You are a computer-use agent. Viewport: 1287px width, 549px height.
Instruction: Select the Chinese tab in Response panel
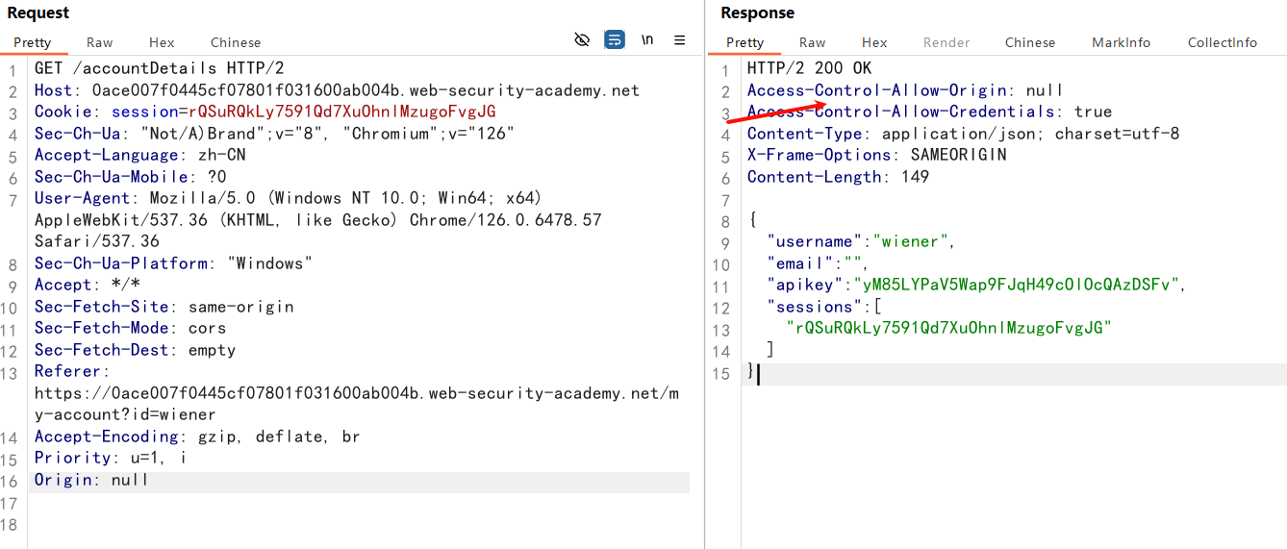pos(1030,42)
